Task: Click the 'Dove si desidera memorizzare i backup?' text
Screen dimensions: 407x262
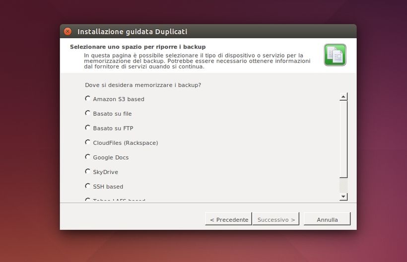Action: click(x=143, y=85)
